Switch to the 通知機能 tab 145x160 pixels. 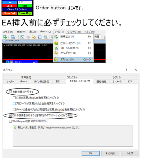pos(101,82)
